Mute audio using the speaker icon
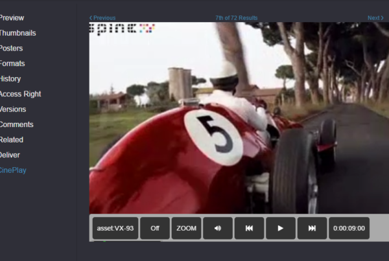 pos(218,228)
